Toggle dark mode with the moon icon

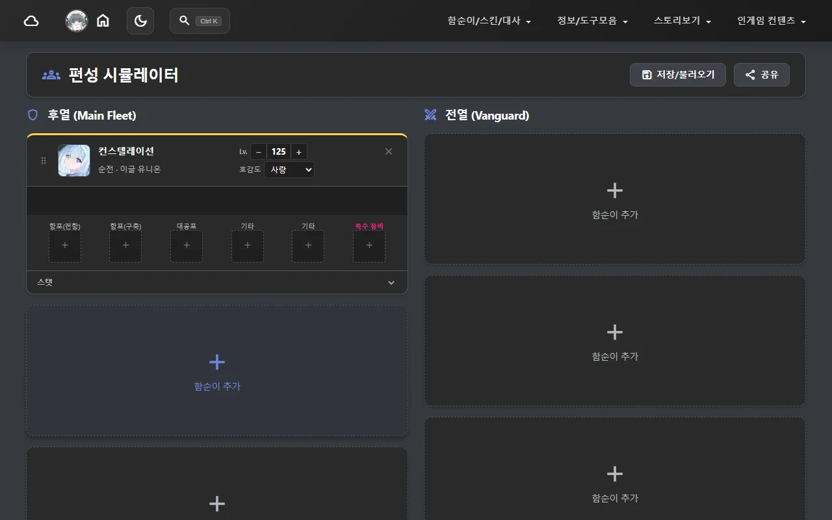tap(140, 21)
